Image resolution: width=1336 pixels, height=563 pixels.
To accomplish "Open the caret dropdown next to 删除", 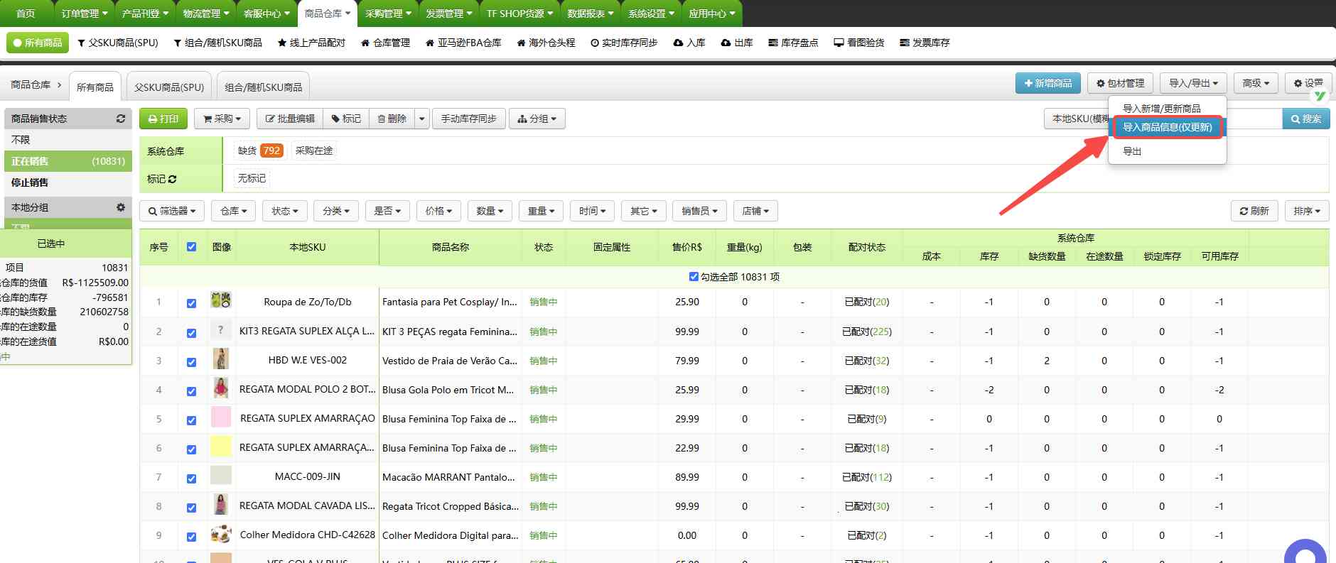I will [x=422, y=119].
